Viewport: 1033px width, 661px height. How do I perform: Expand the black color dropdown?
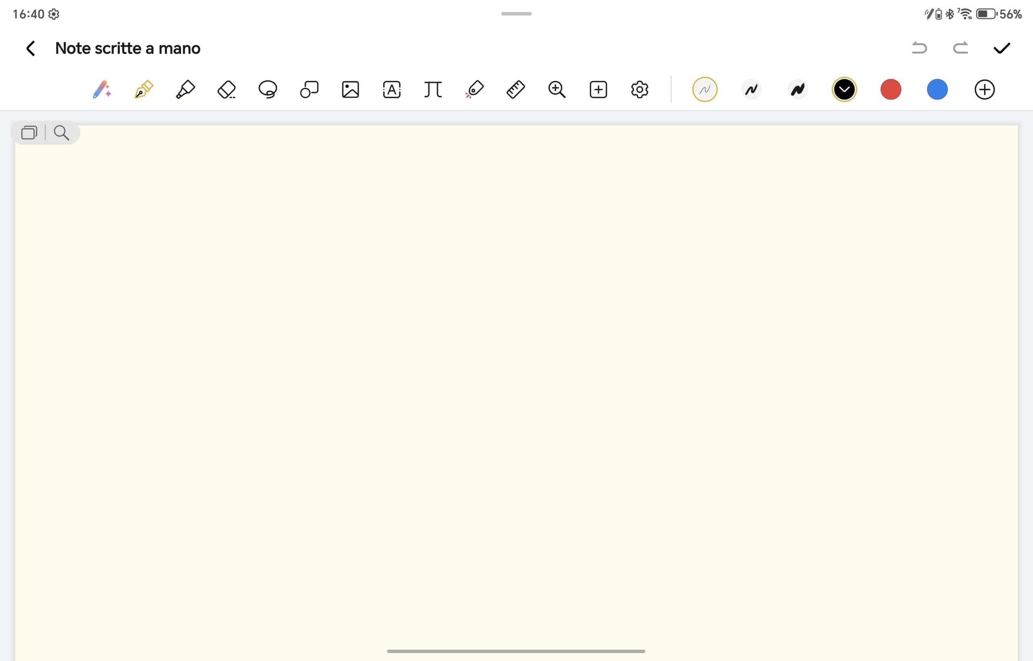pos(844,89)
